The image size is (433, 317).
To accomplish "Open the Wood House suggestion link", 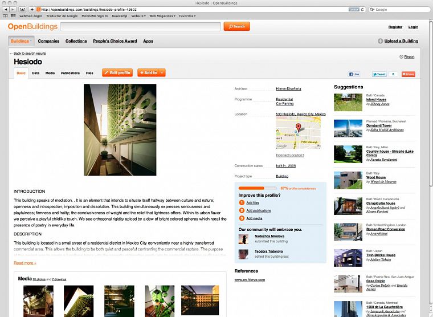I will click(x=376, y=177).
